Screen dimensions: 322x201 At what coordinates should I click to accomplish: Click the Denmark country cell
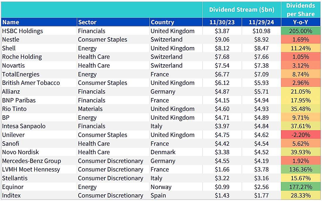pyautogui.click(x=163, y=152)
